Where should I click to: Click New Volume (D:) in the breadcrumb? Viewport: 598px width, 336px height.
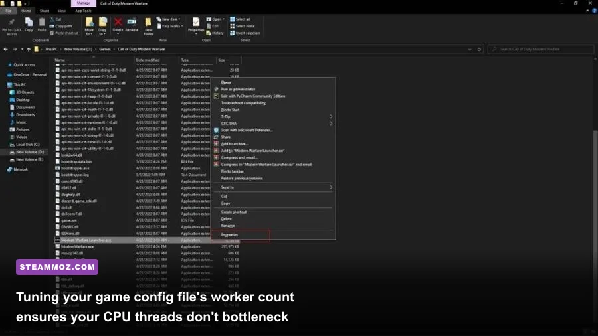tap(78, 49)
